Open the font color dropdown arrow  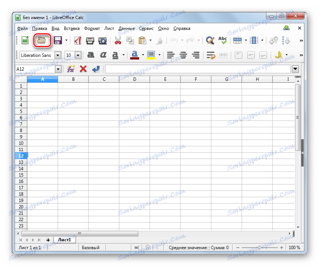click(143, 55)
